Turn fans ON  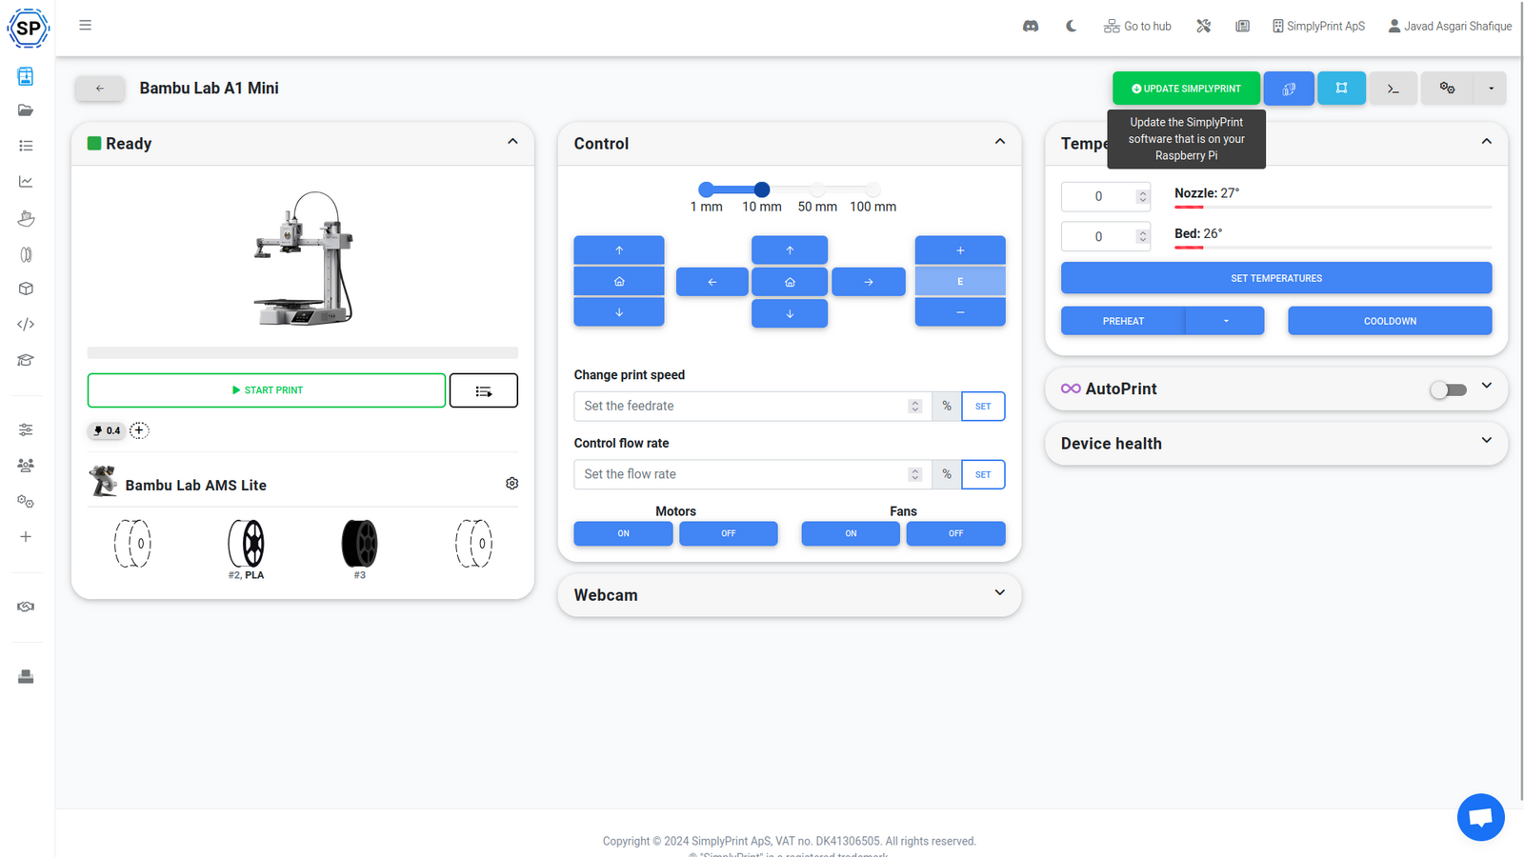[851, 534]
